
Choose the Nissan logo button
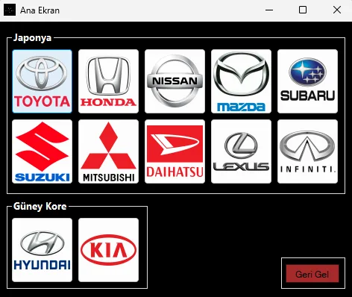click(175, 81)
